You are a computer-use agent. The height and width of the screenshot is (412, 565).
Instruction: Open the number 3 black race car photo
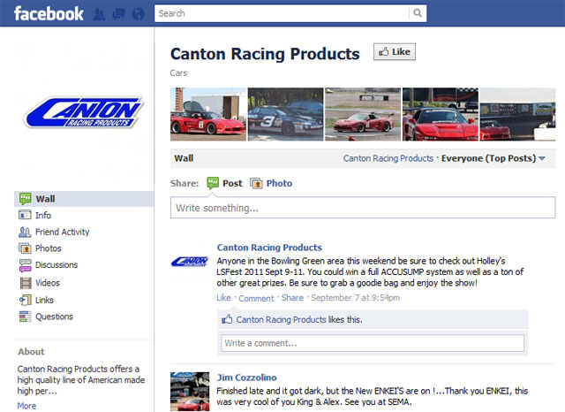[x=285, y=114]
